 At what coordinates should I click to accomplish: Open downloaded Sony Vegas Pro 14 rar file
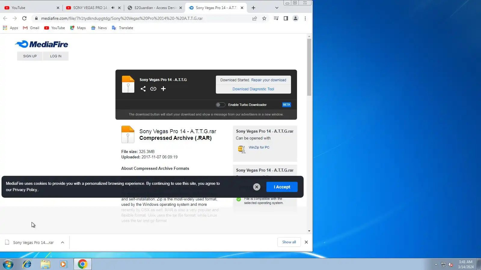point(29,242)
